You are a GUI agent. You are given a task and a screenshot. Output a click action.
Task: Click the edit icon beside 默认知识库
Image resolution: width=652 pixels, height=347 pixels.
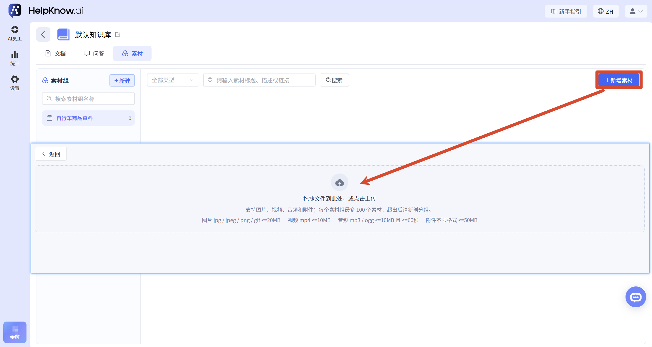coord(118,34)
